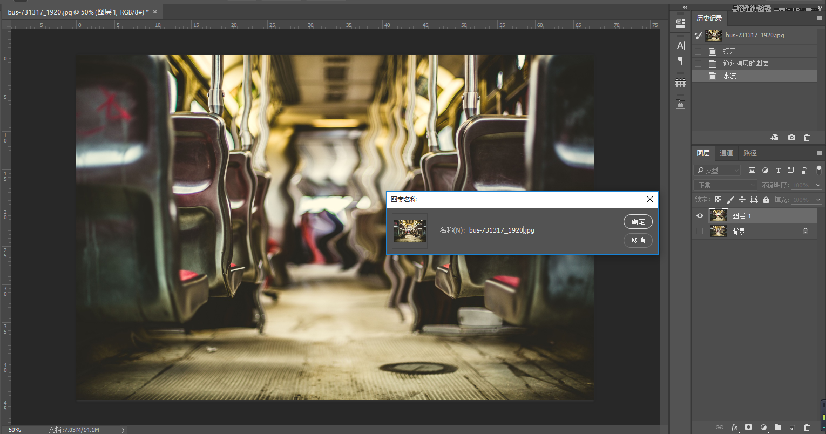Click 确定 in the 图案名称 dialog
The height and width of the screenshot is (434, 826).
point(638,221)
